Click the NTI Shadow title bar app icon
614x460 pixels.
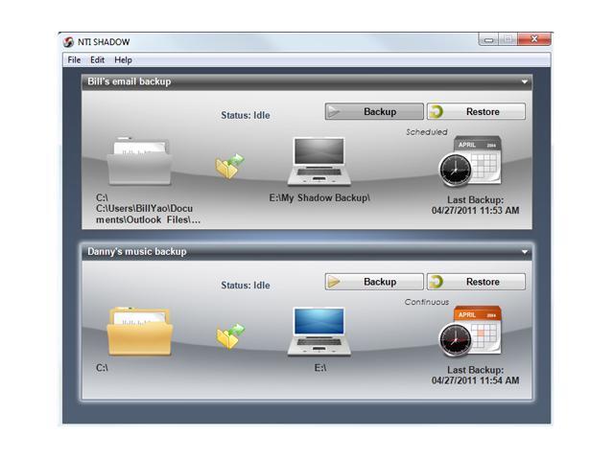[x=68, y=41]
